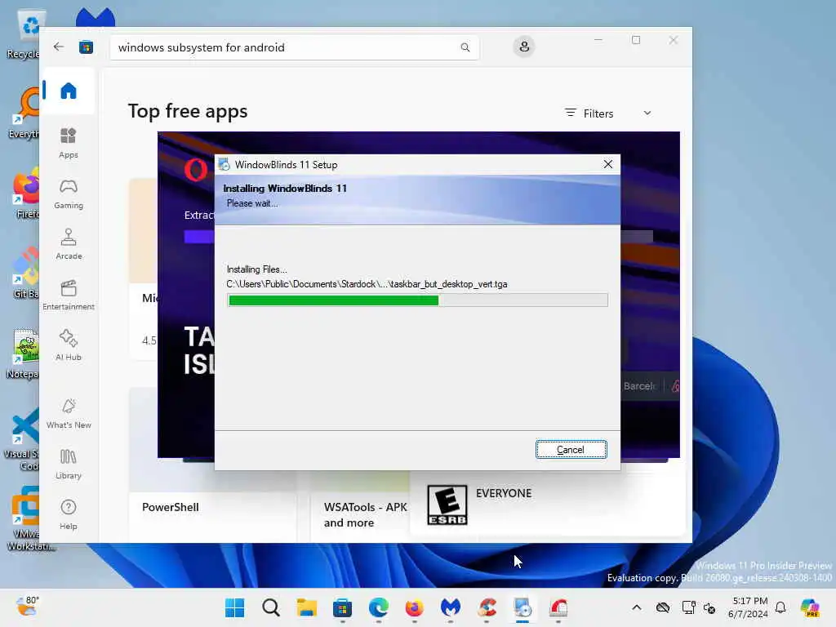Select Recycle Bin desktop icon
This screenshot has width=836, height=627.
(x=25, y=33)
